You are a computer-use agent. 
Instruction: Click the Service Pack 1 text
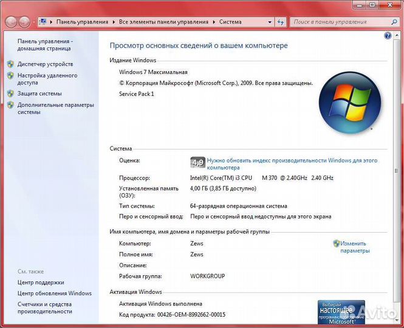tap(137, 94)
